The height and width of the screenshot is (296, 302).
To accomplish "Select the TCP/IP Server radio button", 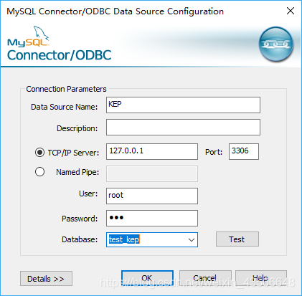I will 39,152.
